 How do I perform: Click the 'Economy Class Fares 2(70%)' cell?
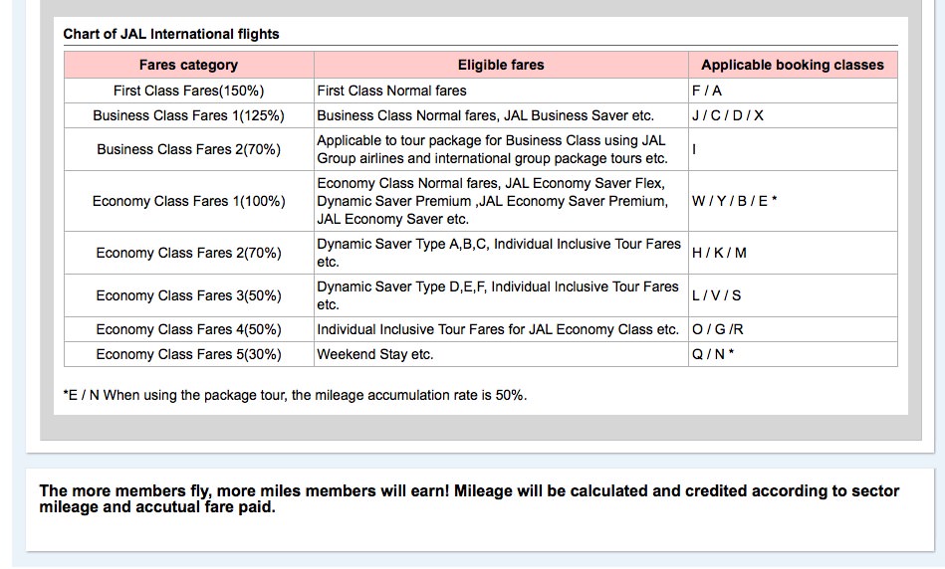coord(188,253)
